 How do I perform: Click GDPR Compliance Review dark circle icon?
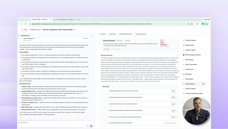(184, 55)
